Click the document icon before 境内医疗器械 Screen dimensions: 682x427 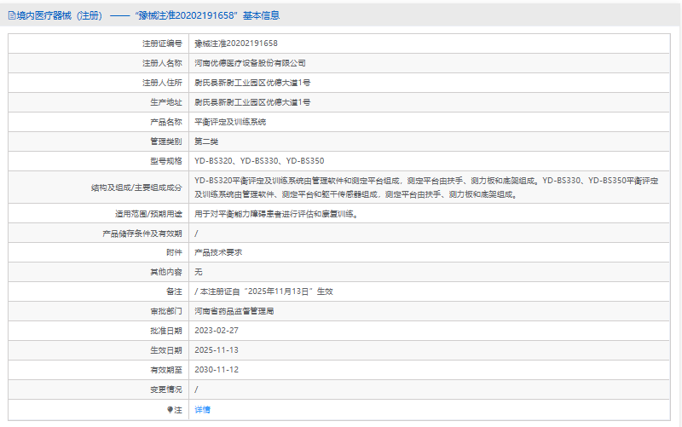pos(12,15)
